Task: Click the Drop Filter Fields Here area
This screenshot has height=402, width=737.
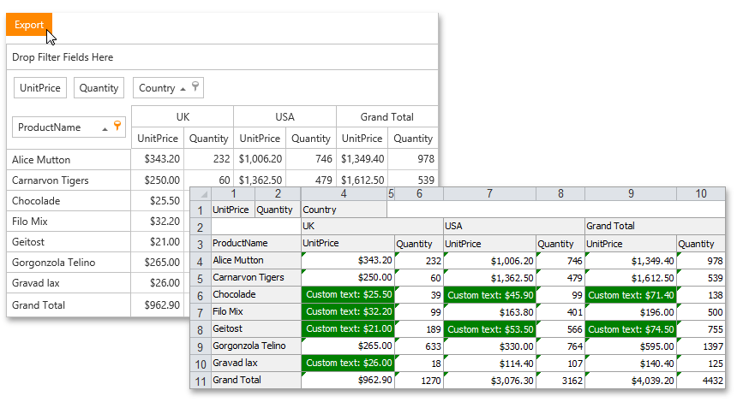Action: pyautogui.click(x=222, y=57)
